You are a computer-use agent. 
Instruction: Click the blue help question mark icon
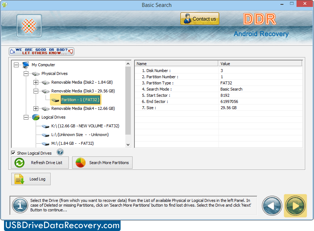[x=60, y=152]
